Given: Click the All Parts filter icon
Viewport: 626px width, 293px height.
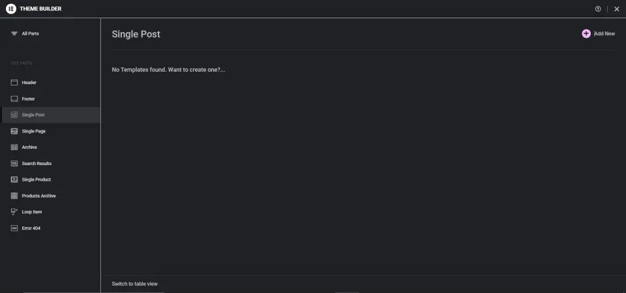Looking at the screenshot, I should pos(14,33).
